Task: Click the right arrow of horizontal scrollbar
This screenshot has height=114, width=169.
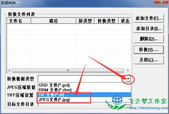Action: (x=128, y=71)
